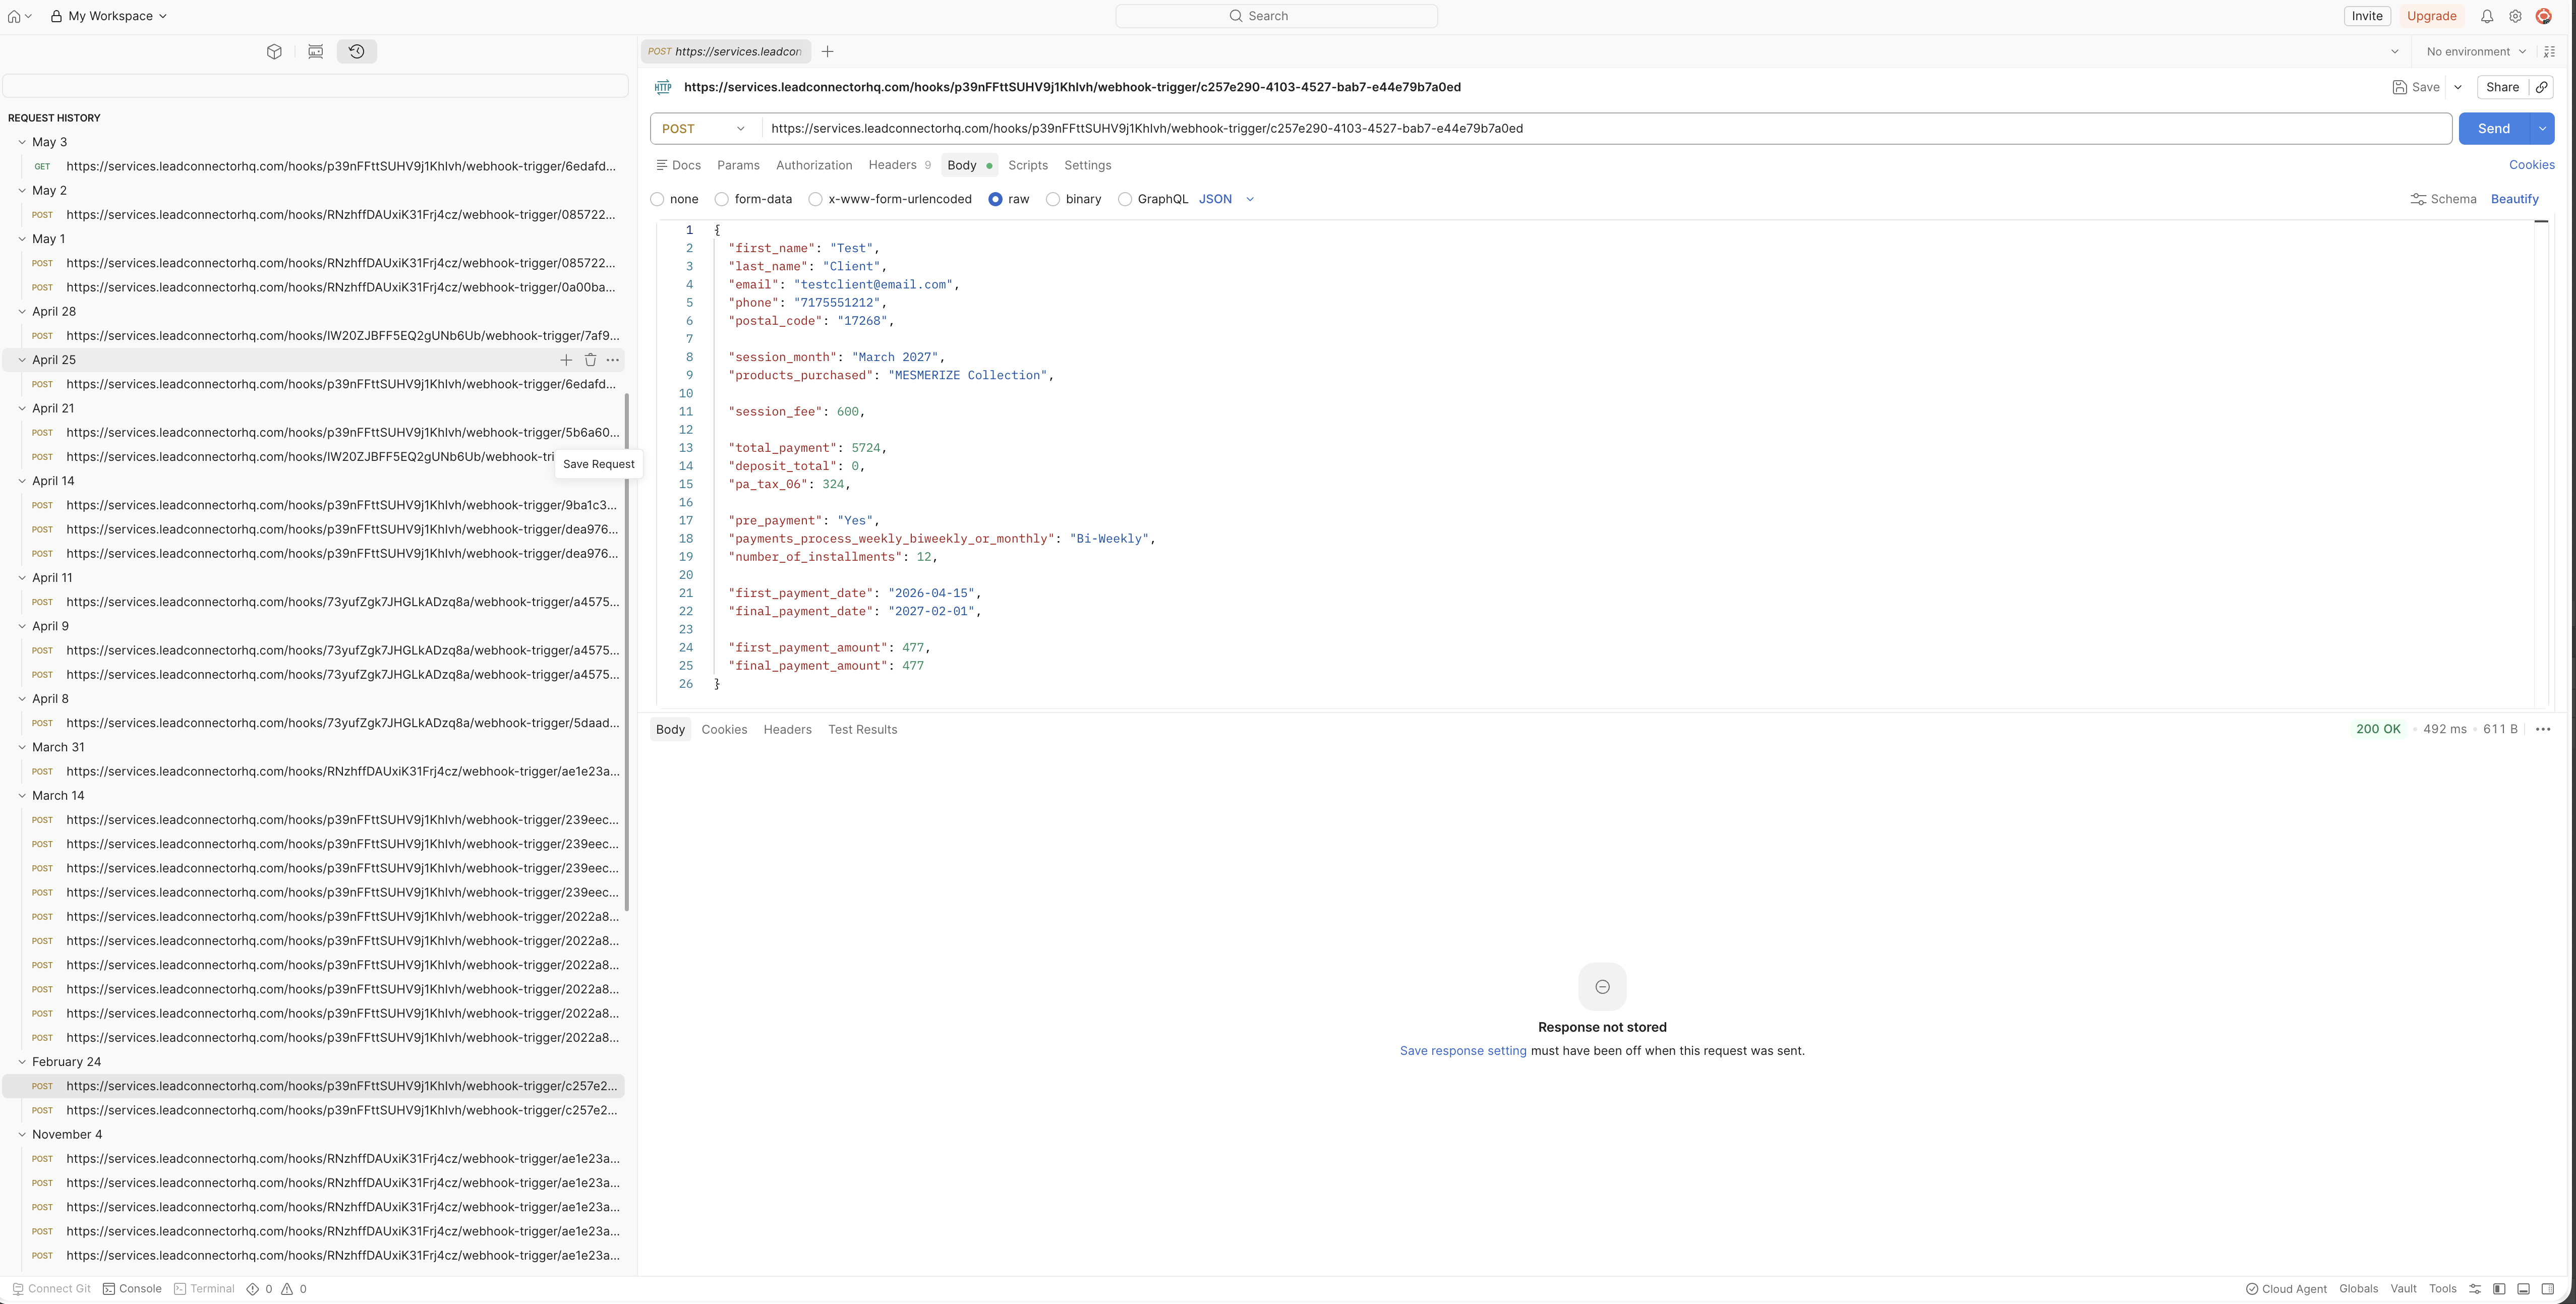Select the binary body type
The height and width of the screenshot is (1304, 2576).
1053,200
